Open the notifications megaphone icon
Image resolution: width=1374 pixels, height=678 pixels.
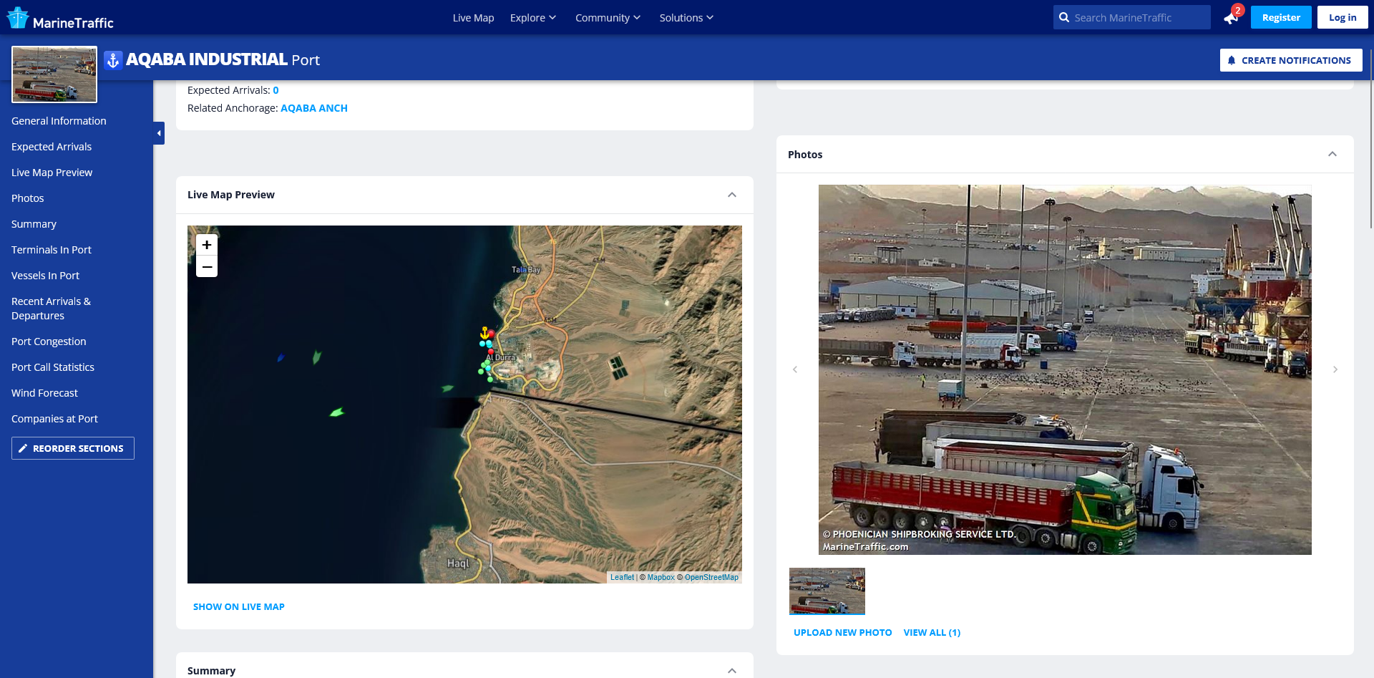tap(1231, 18)
